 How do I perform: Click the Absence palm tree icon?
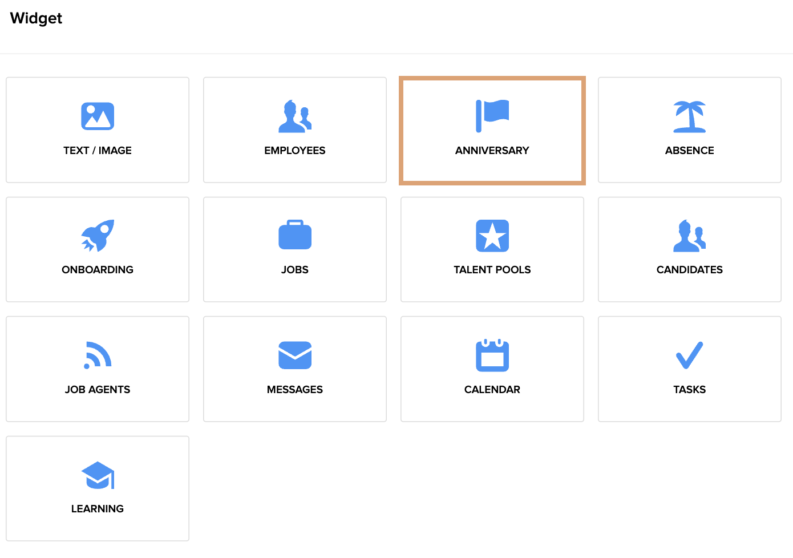click(690, 116)
